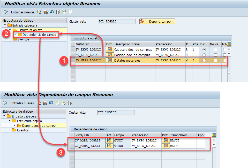Click select all icon in lower window toolbar

[x=58, y=103]
